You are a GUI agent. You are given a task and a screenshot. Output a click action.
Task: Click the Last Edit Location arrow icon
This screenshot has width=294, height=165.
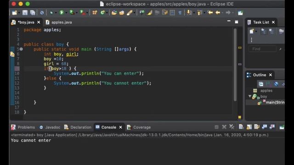(210, 13)
